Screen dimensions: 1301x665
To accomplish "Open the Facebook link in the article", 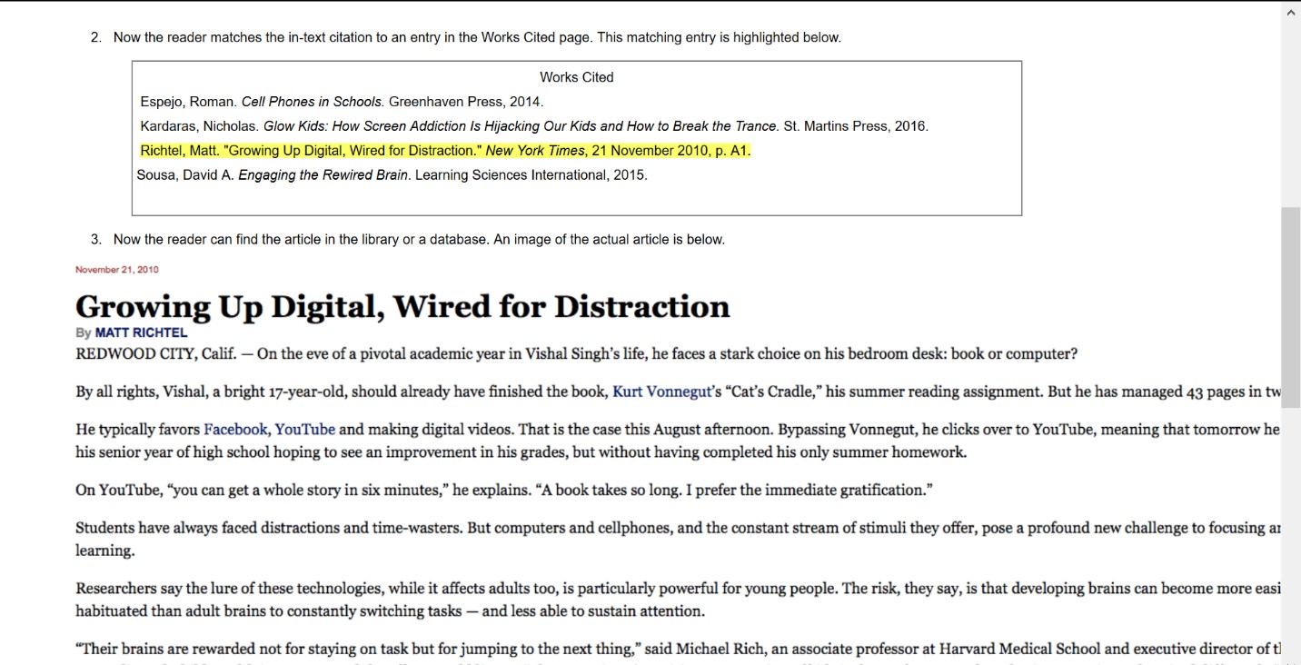I will (x=235, y=429).
